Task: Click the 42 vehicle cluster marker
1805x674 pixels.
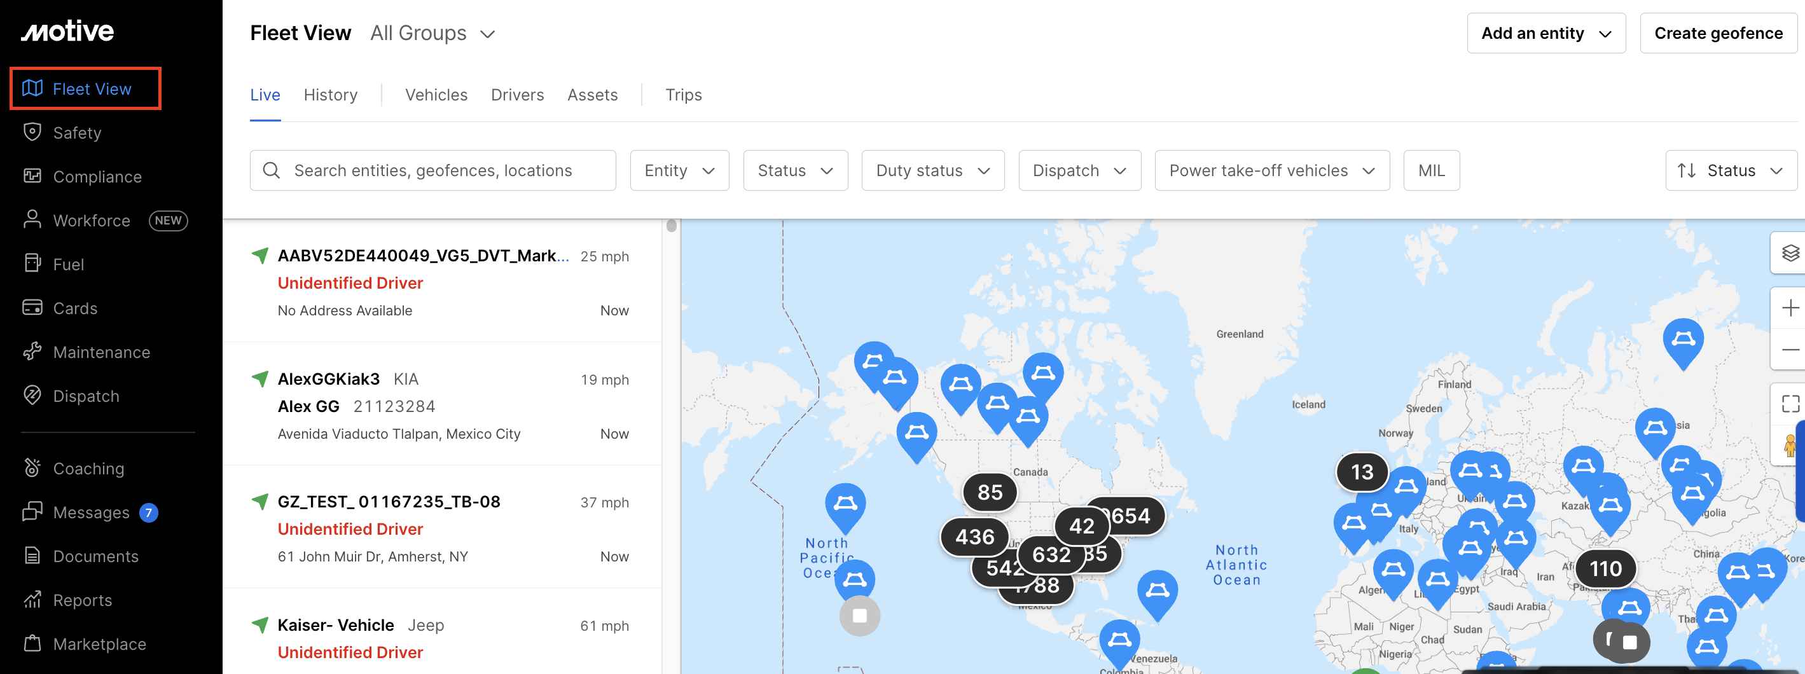Action: [x=1081, y=525]
